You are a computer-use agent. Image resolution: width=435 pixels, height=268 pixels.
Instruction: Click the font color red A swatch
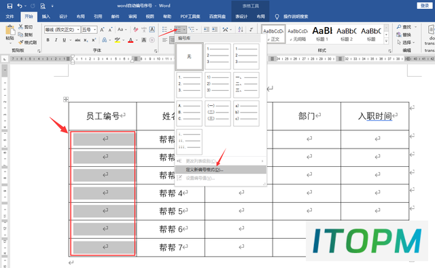[x=131, y=40]
